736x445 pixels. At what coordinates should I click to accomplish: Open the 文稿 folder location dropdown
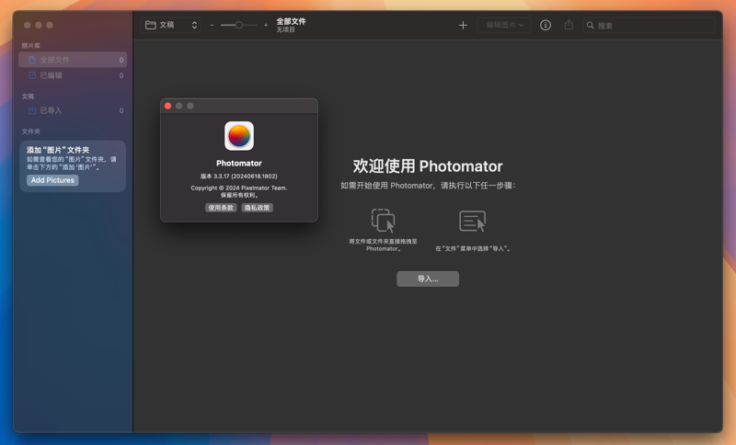click(171, 25)
